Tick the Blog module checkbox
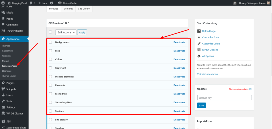Viewport: 272px width, 129px height. coord(50,51)
